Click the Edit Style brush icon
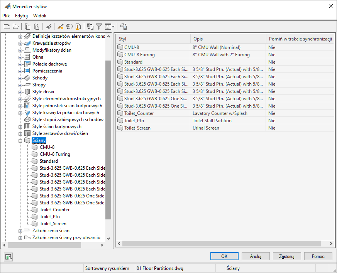Viewport: 337px width, 273px height. click(49, 27)
